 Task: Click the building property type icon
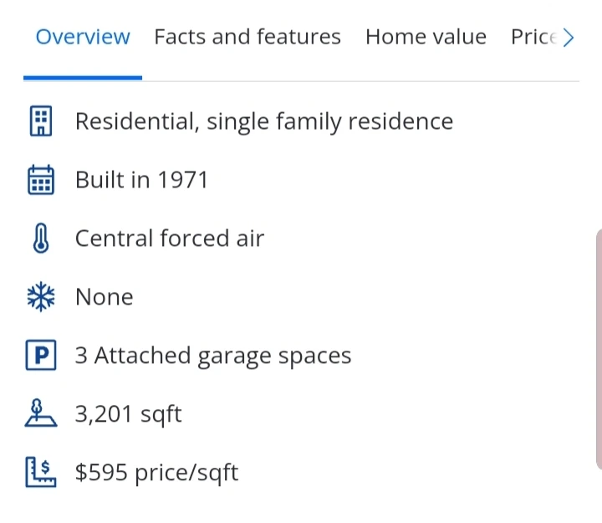click(40, 121)
